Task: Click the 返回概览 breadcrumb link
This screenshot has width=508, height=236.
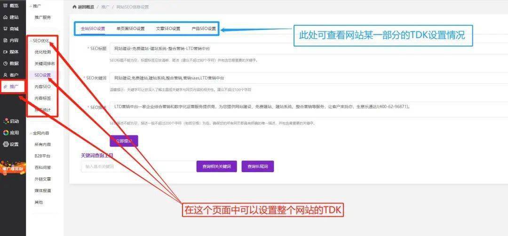Action: (x=86, y=7)
